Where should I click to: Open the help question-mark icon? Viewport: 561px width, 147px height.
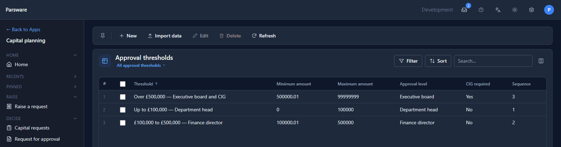point(481,10)
